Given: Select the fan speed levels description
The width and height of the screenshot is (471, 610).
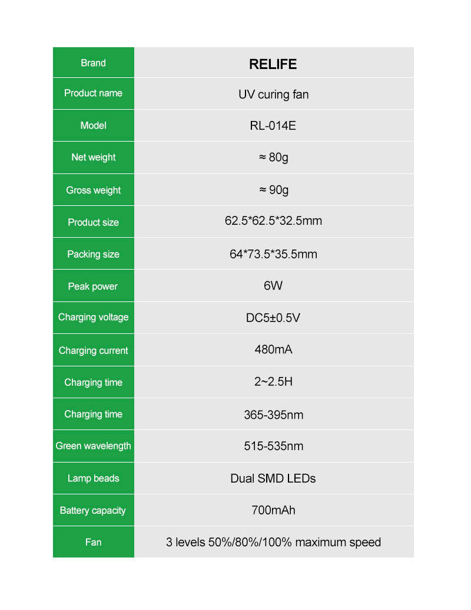Looking at the screenshot, I should click(x=273, y=542).
